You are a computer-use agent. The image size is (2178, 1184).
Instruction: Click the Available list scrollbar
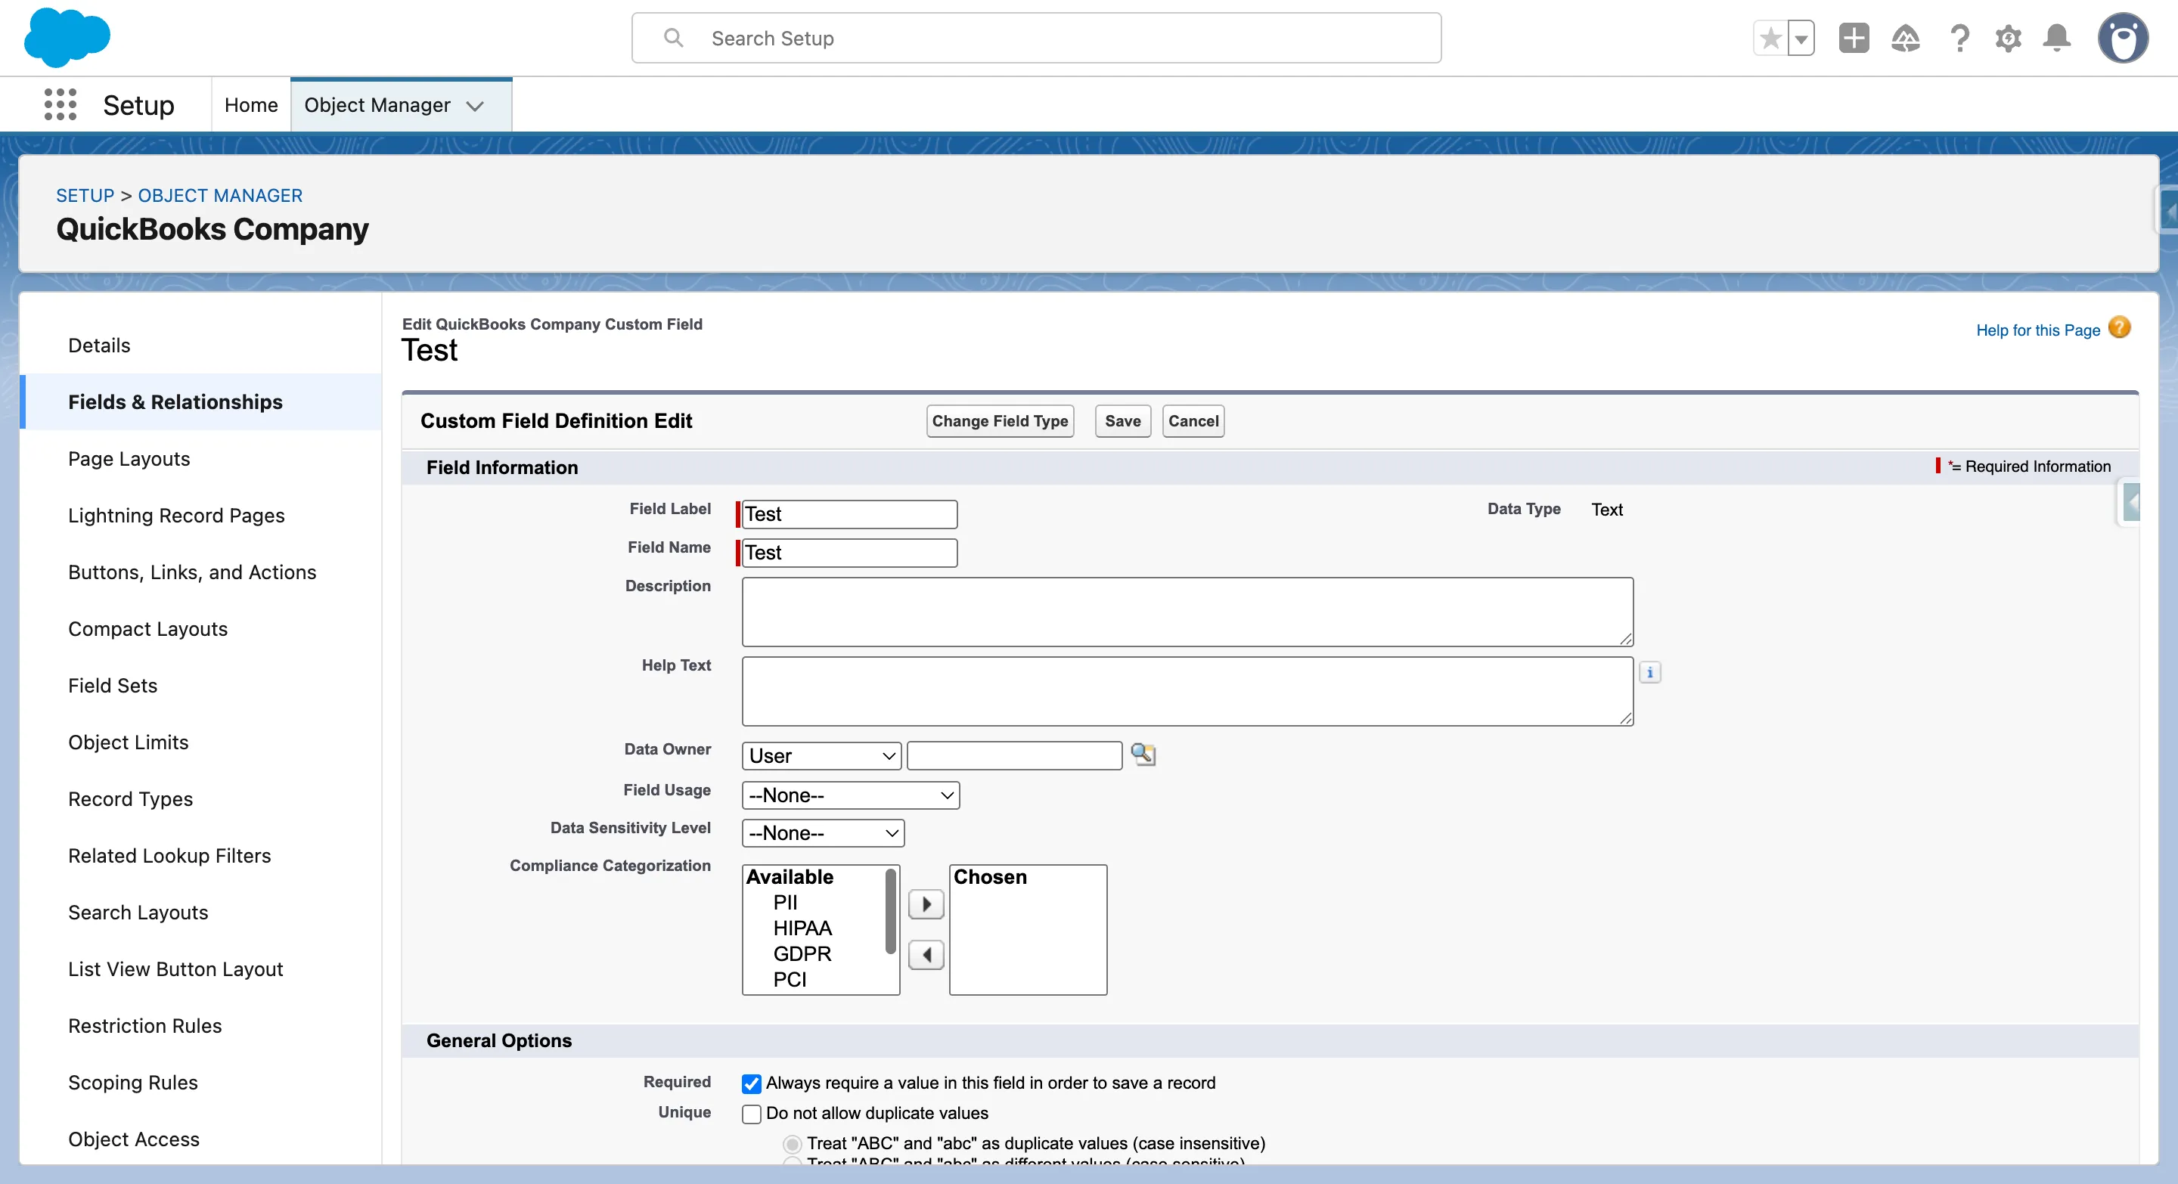pos(890,913)
